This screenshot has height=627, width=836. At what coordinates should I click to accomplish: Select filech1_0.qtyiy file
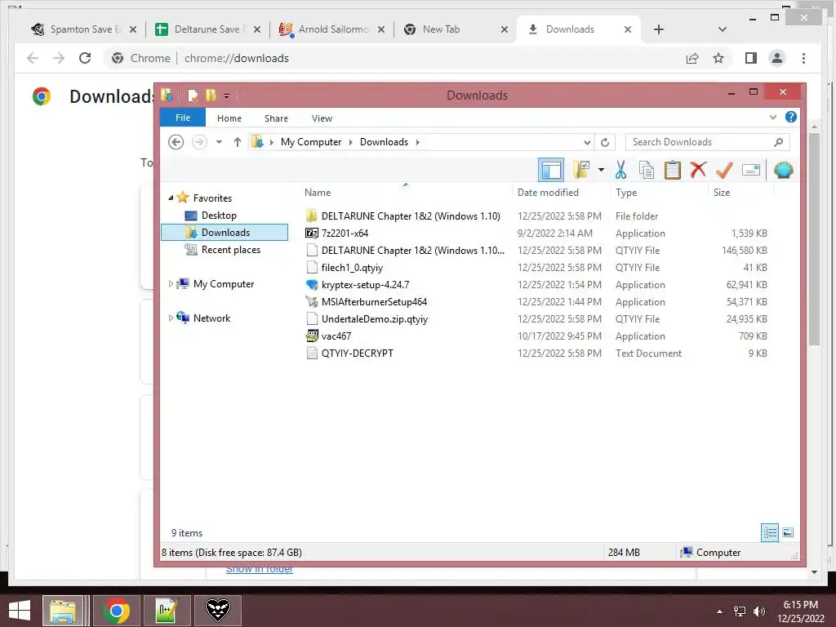click(x=352, y=268)
